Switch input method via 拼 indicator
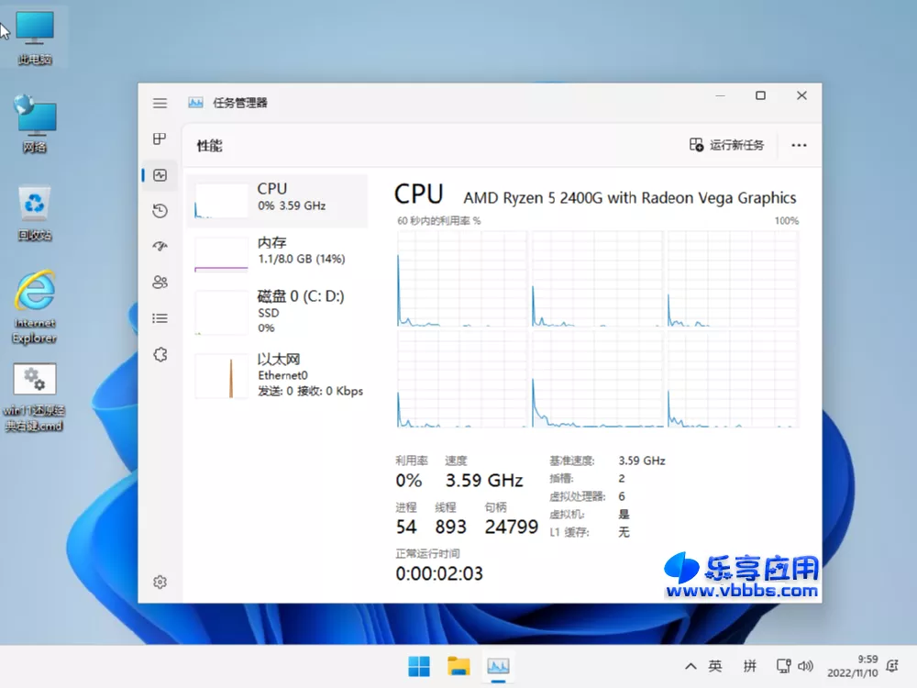Image resolution: width=917 pixels, height=688 pixels. pyautogui.click(x=749, y=666)
